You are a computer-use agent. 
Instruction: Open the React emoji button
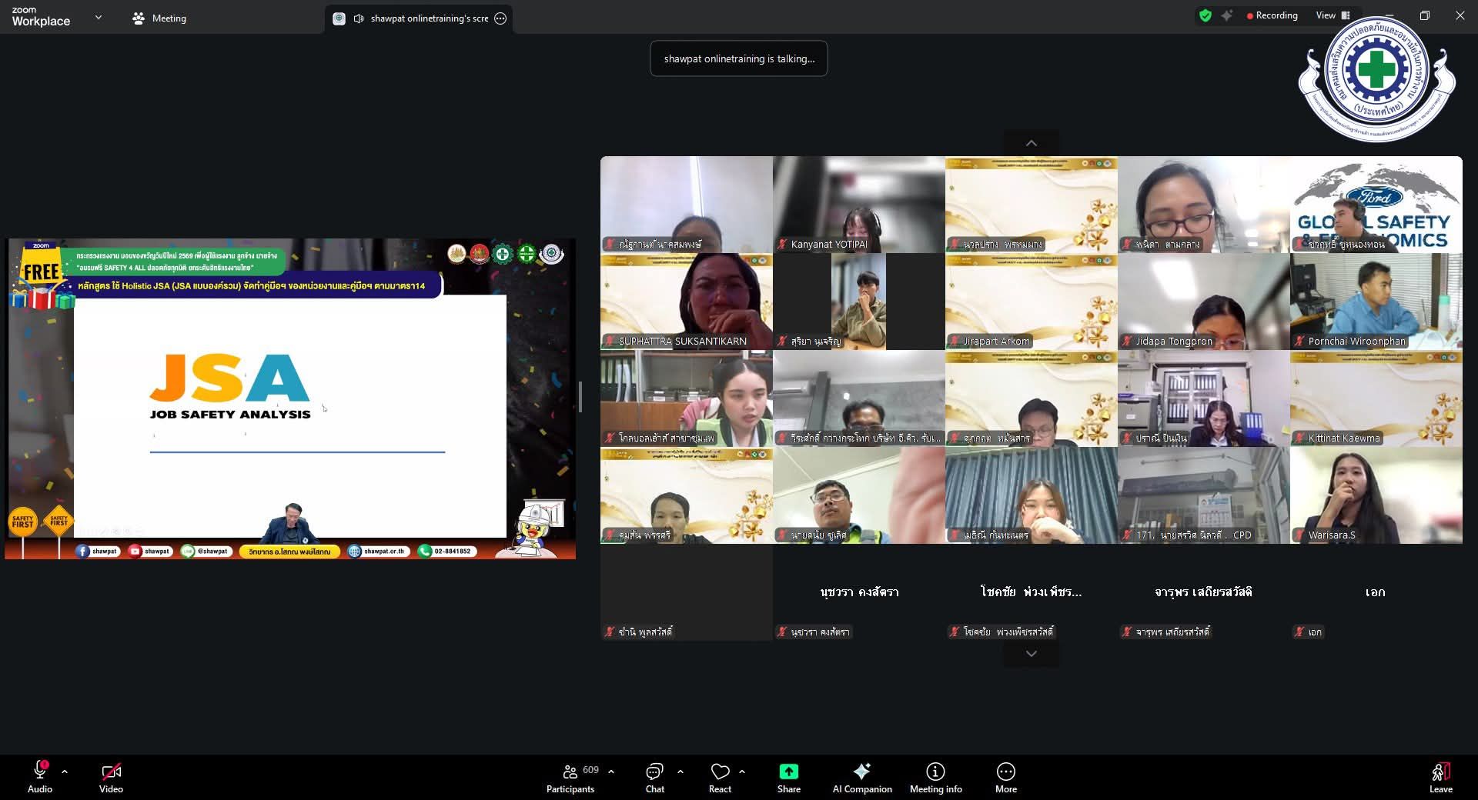(x=720, y=777)
